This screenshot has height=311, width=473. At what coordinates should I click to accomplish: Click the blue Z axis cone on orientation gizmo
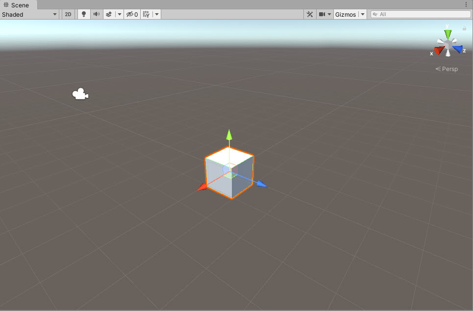tap(458, 49)
